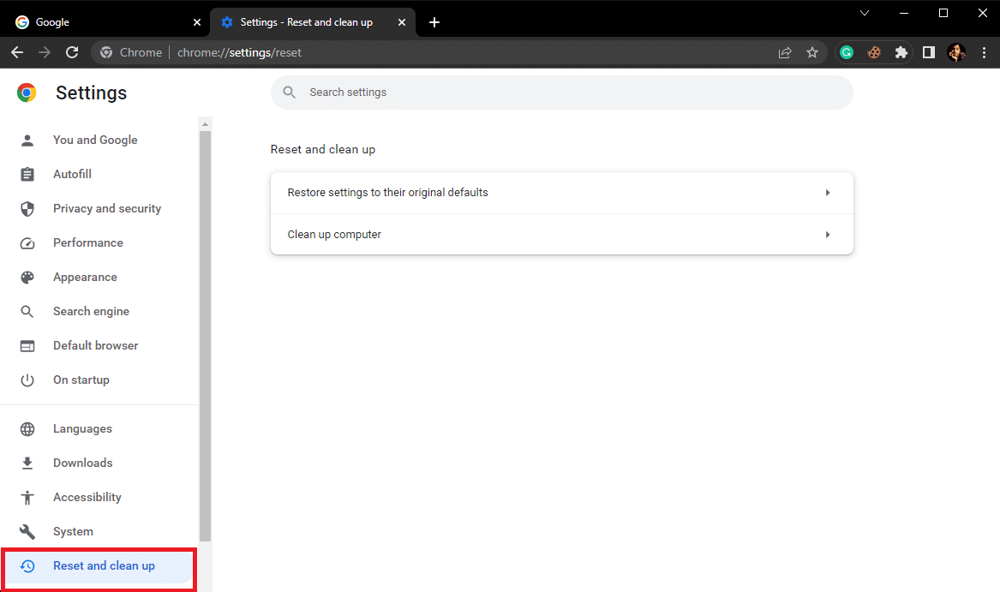Image resolution: width=1000 pixels, height=592 pixels.
Task: Click the Search settings field
Action: [562, 93]
